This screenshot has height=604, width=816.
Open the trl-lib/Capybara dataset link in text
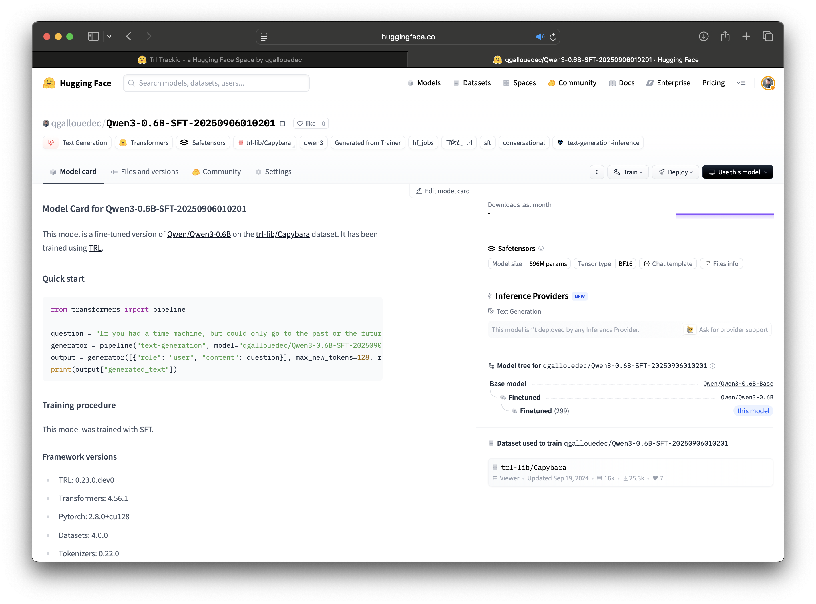coord(282,234)
